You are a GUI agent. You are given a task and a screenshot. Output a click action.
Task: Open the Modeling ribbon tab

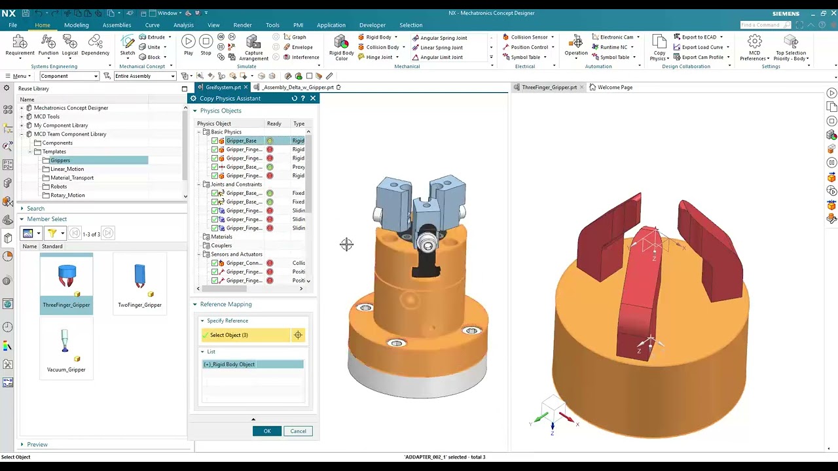(76, 25)
